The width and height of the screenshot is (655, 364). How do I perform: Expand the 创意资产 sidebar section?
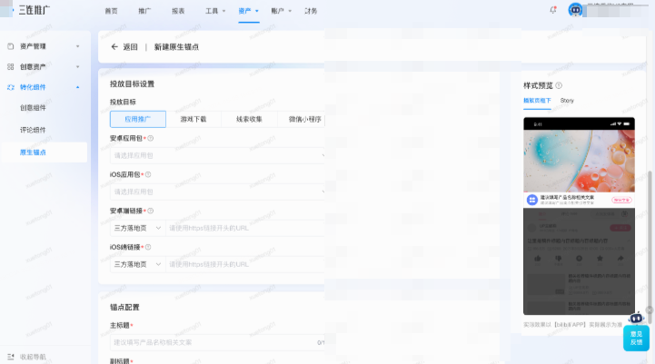(x=78, y=67)
